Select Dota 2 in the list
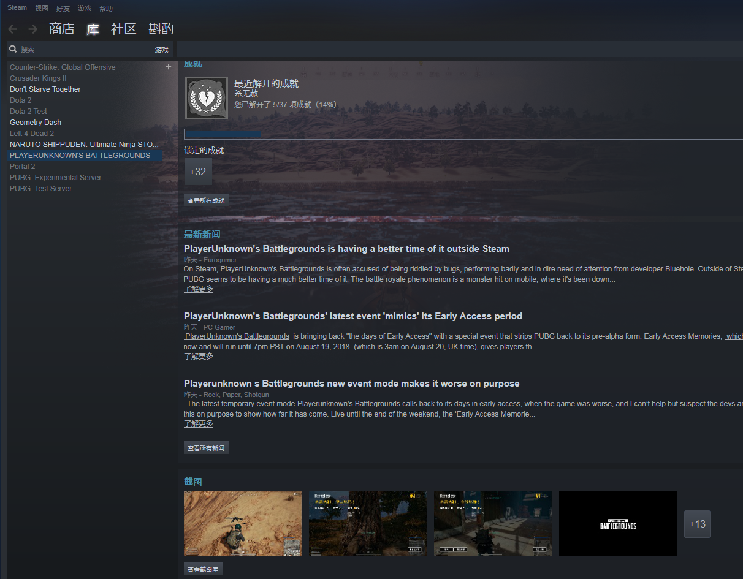743x579 pixels. click(21, 100)
